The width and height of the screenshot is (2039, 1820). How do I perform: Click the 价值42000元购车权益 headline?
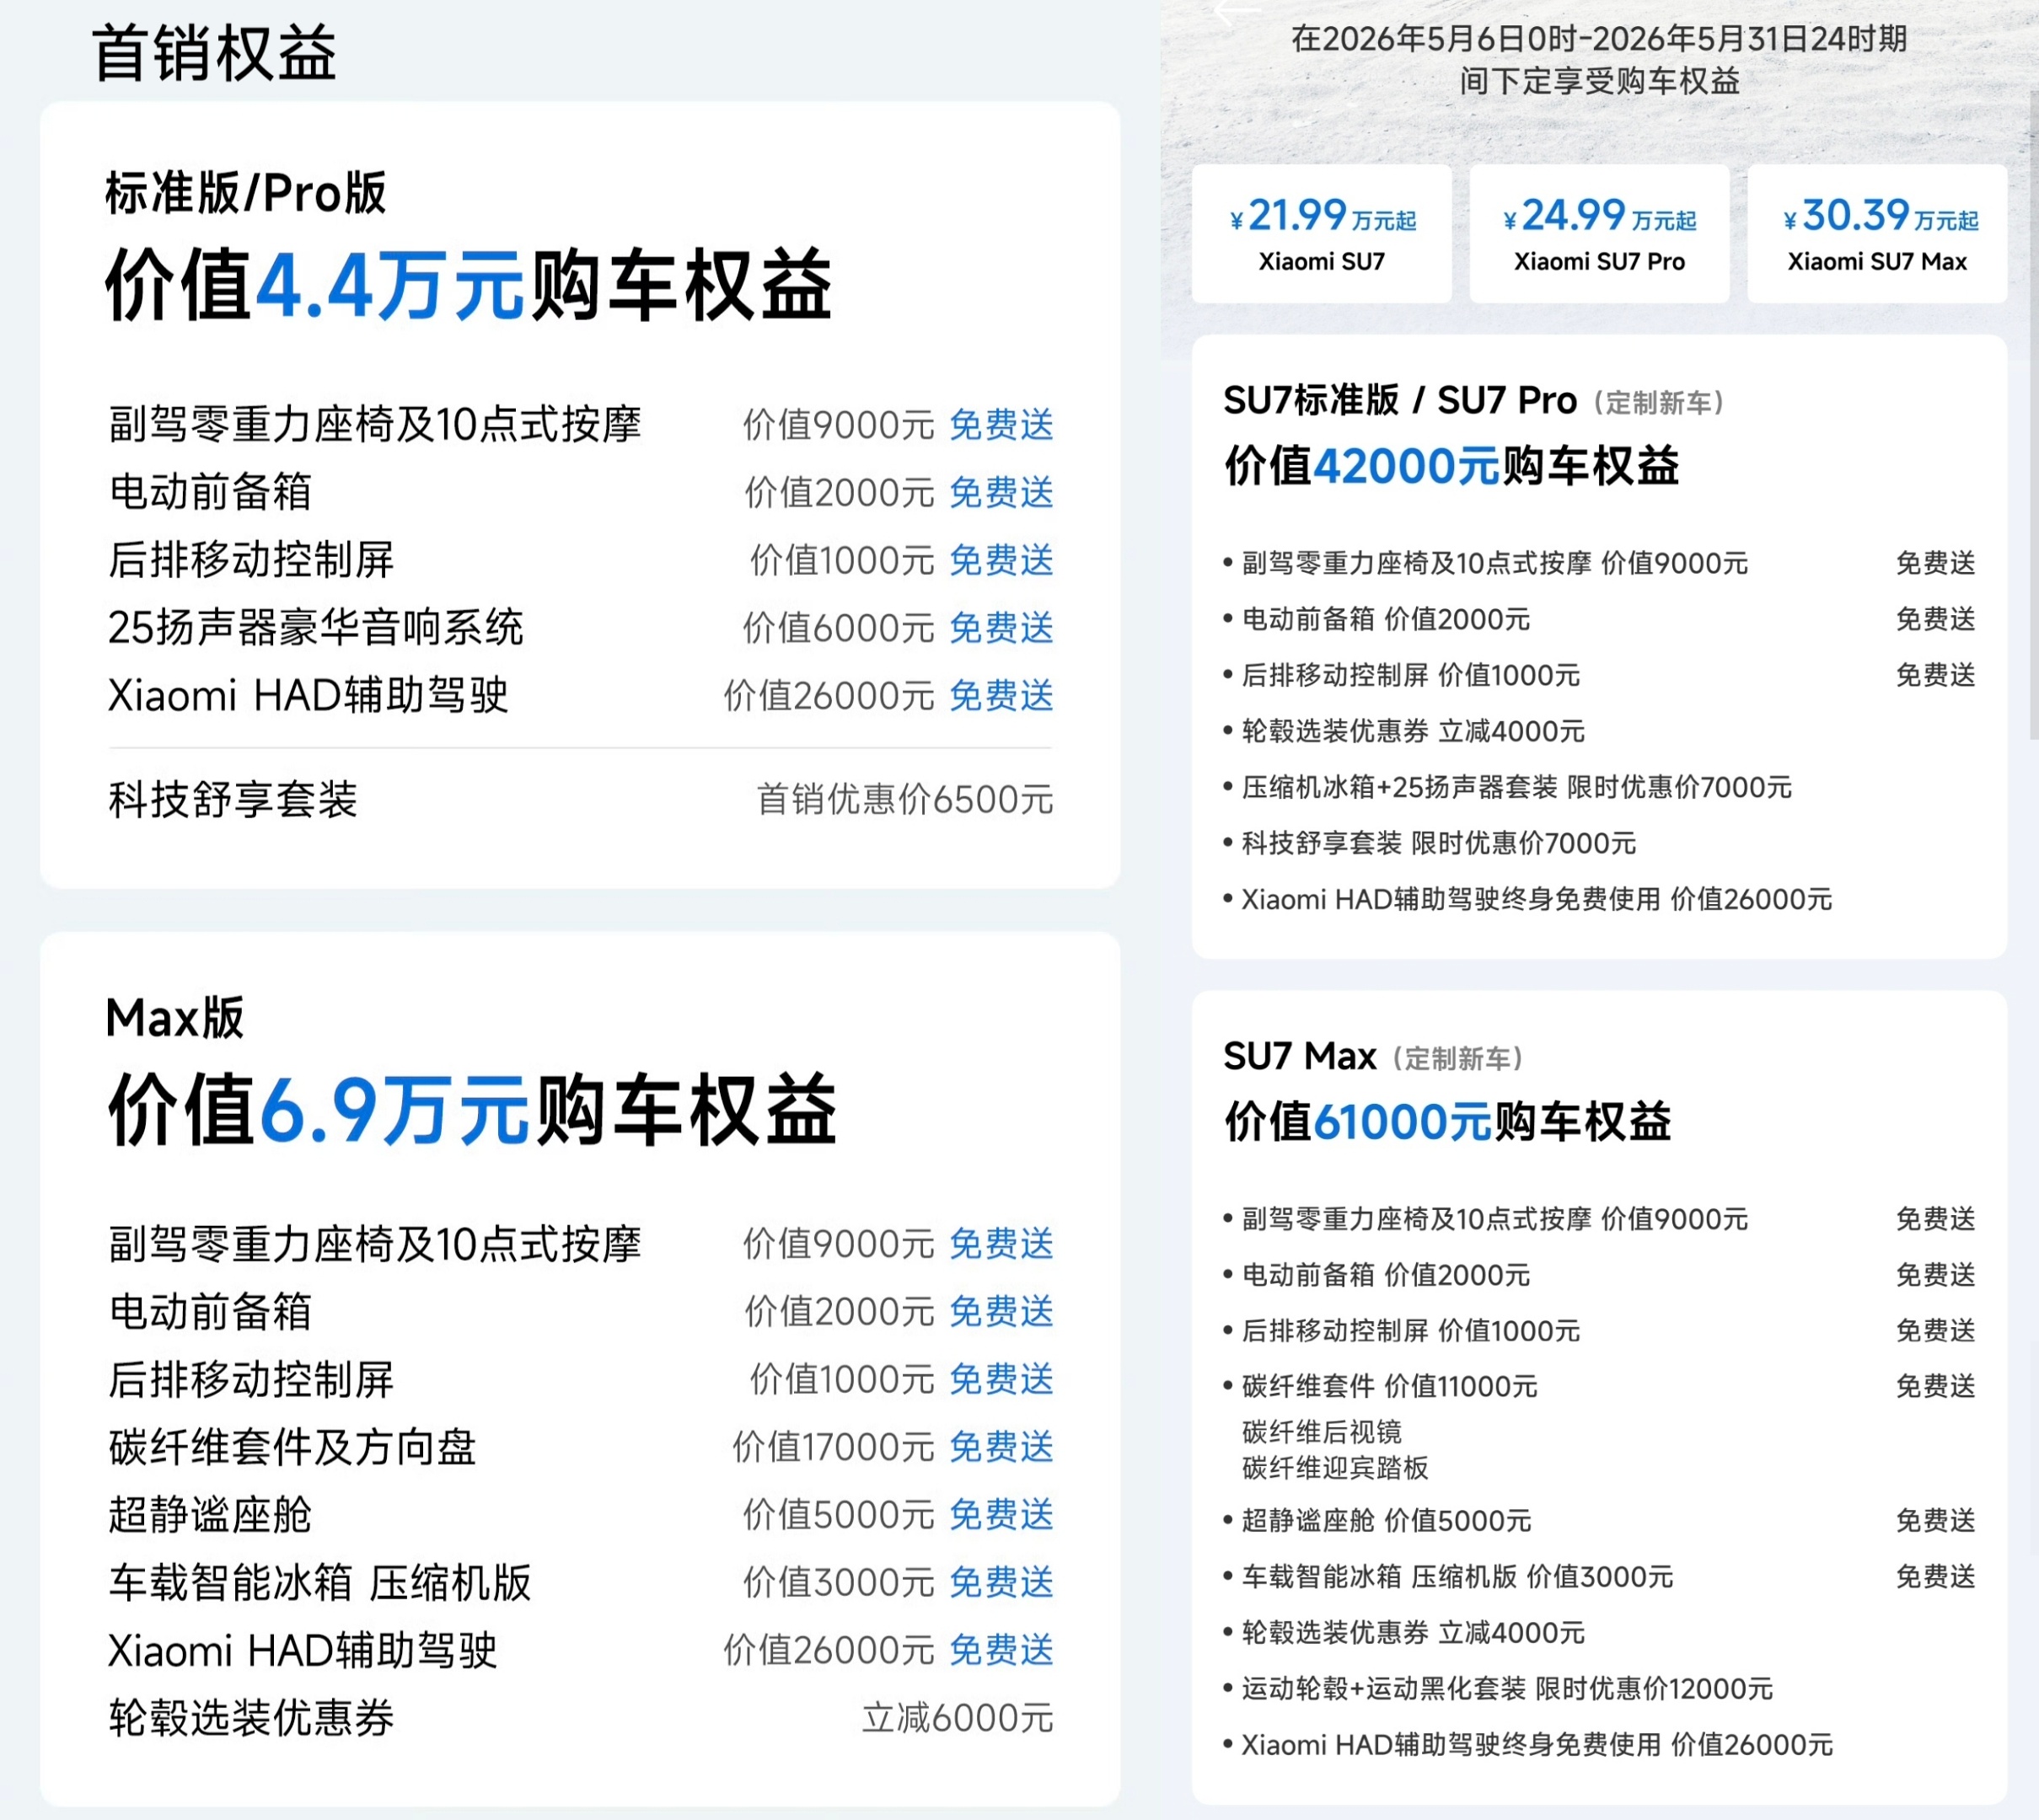click(1451, 466)
